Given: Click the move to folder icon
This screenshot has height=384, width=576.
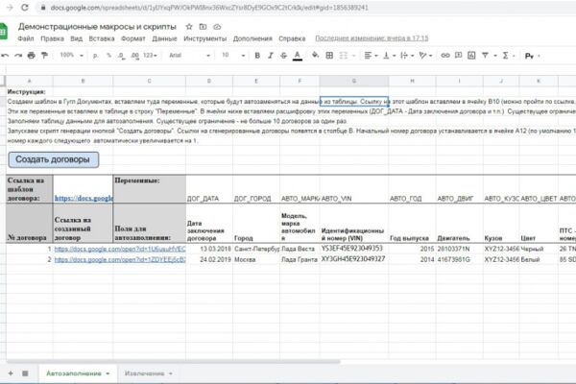Looking at the screenshot, I should pyautogui.click(x=203, y=27).
